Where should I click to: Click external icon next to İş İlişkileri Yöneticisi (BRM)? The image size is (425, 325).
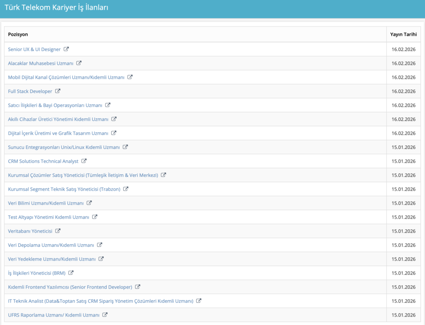[71, 272]
